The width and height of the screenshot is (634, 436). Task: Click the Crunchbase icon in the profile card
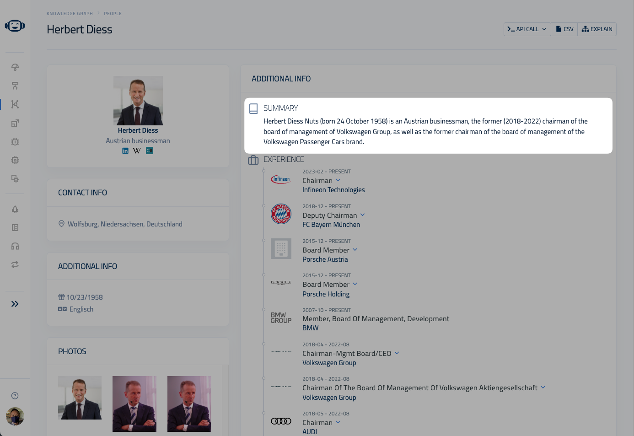150,150
